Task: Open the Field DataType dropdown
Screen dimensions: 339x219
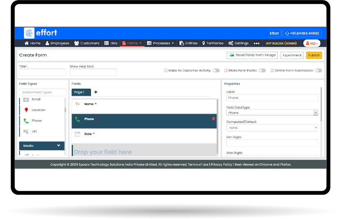Action: (x=272, y=113)
